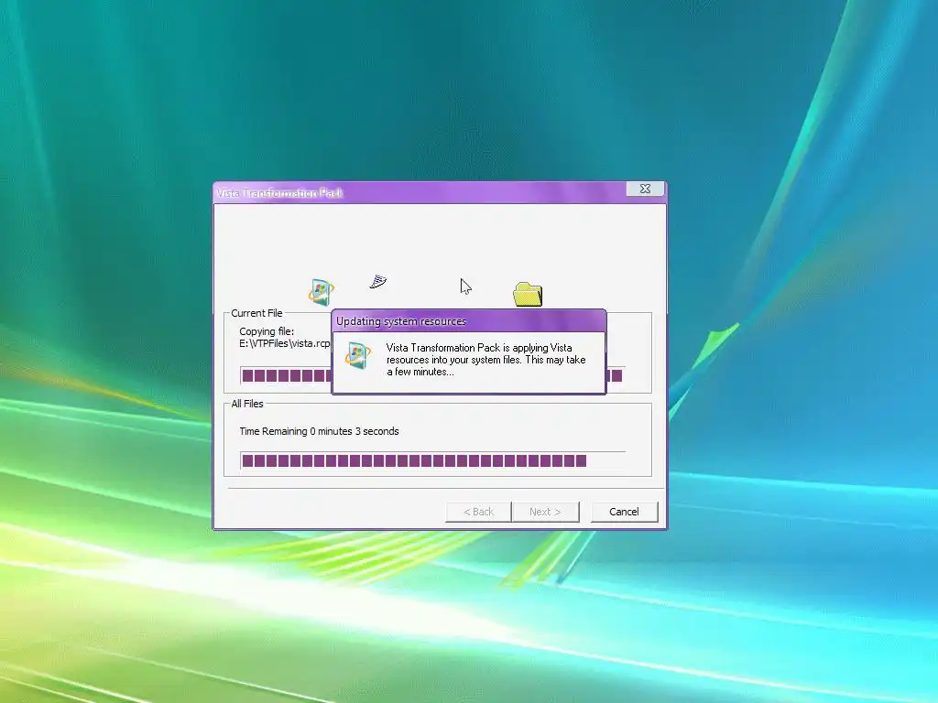The width and height of the screenshot is (938, 703).
Task: Click the All Files group label
Action: (x=247, y=404)
